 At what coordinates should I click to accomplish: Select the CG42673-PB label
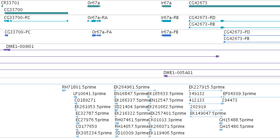(x=237, y=39)
